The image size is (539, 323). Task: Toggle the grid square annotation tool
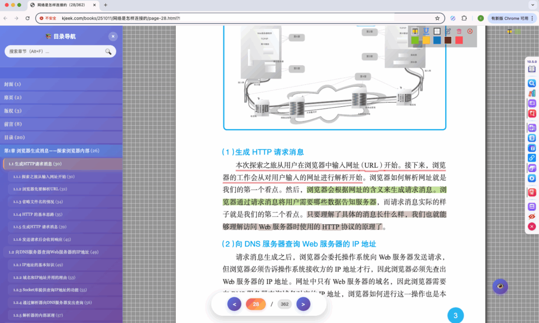(x=437, y=32)
